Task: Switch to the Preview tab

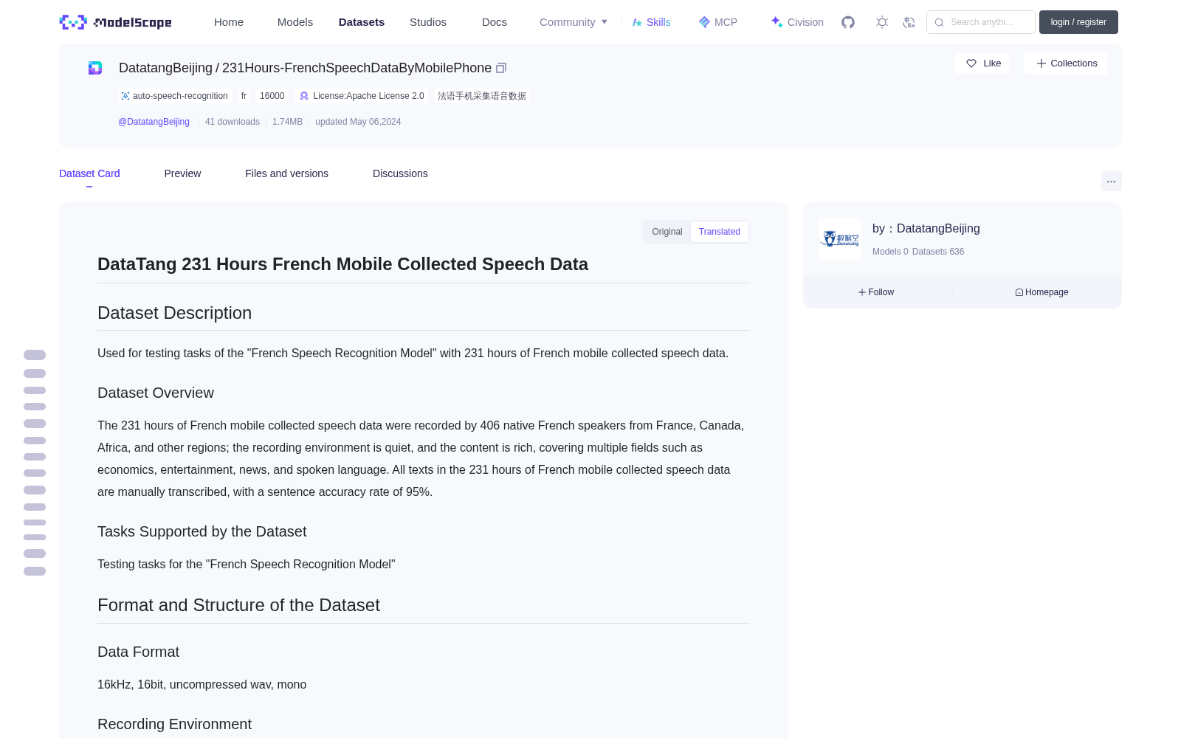Action: (x=182, y=173)
